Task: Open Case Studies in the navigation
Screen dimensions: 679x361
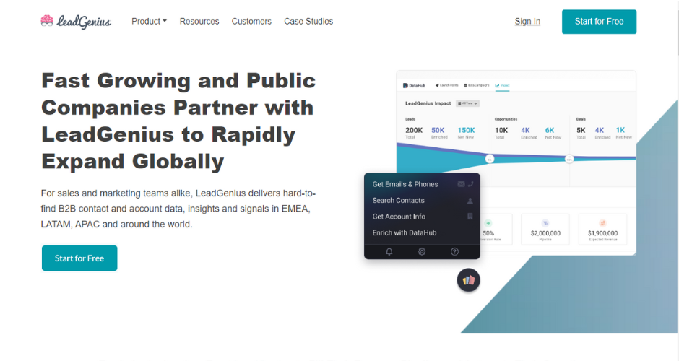Action: (308, 21)
